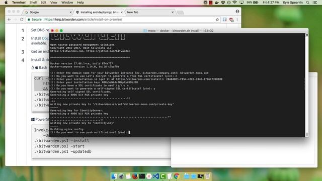This screenshot has height=181, width=322.
Task: Bookmark this page with the star icon
Action: point(217,20)
